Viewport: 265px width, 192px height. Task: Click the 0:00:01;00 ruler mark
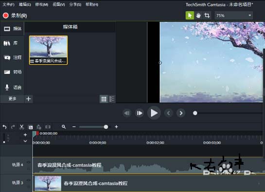(x=98, y=142)
